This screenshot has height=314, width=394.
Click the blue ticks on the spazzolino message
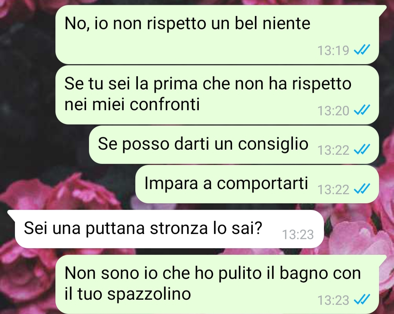pyautogui.click(x=362, y=300)
